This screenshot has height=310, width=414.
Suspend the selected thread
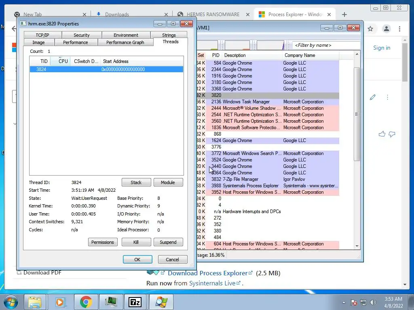pyautogui.click(x=168, y=242)
